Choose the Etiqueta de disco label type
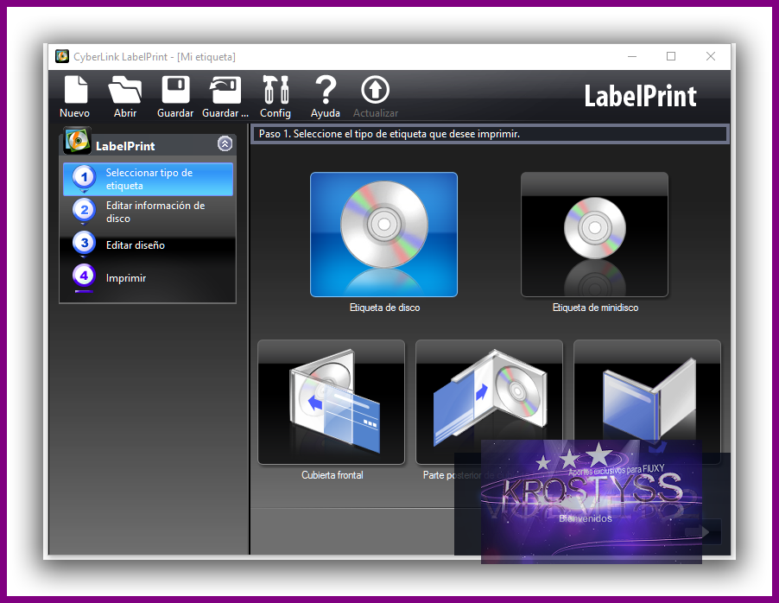The image size is (779, 603). 383,234
